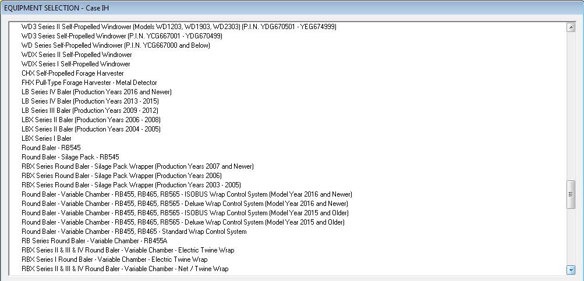The width and height of the screenshot is (584, 281).
Task: Select LB Series IV Baler 2013 - 2015
Action: tap(90, 101)
